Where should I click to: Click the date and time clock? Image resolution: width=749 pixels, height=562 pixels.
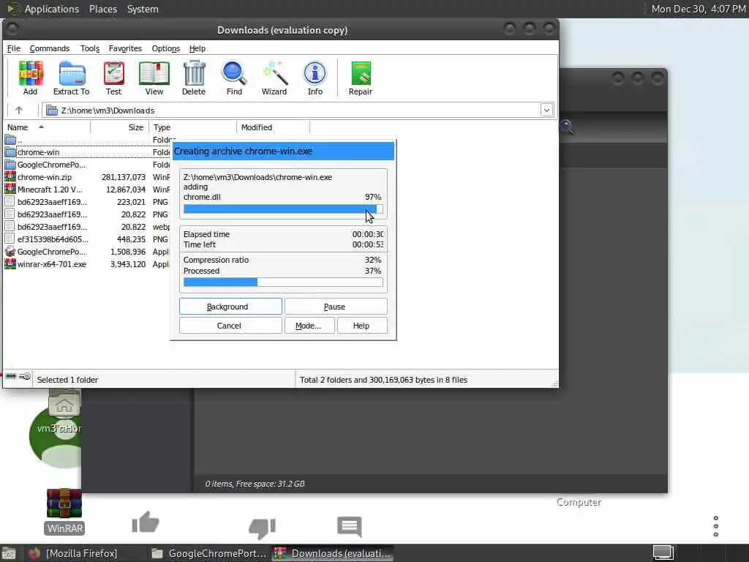tap(699, 9)
